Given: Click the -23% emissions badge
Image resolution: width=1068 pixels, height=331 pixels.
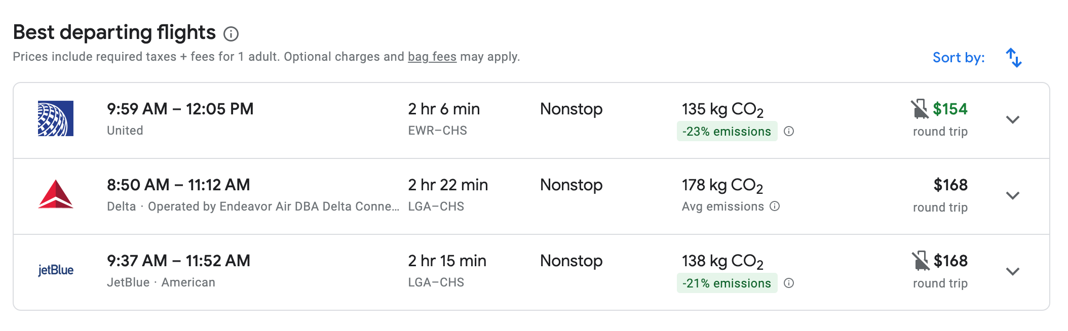Looking at the screenshot, I should pos(727,132).
